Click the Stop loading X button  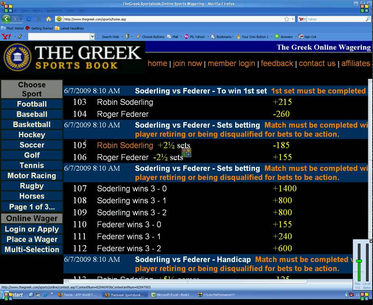click(39, 19)
